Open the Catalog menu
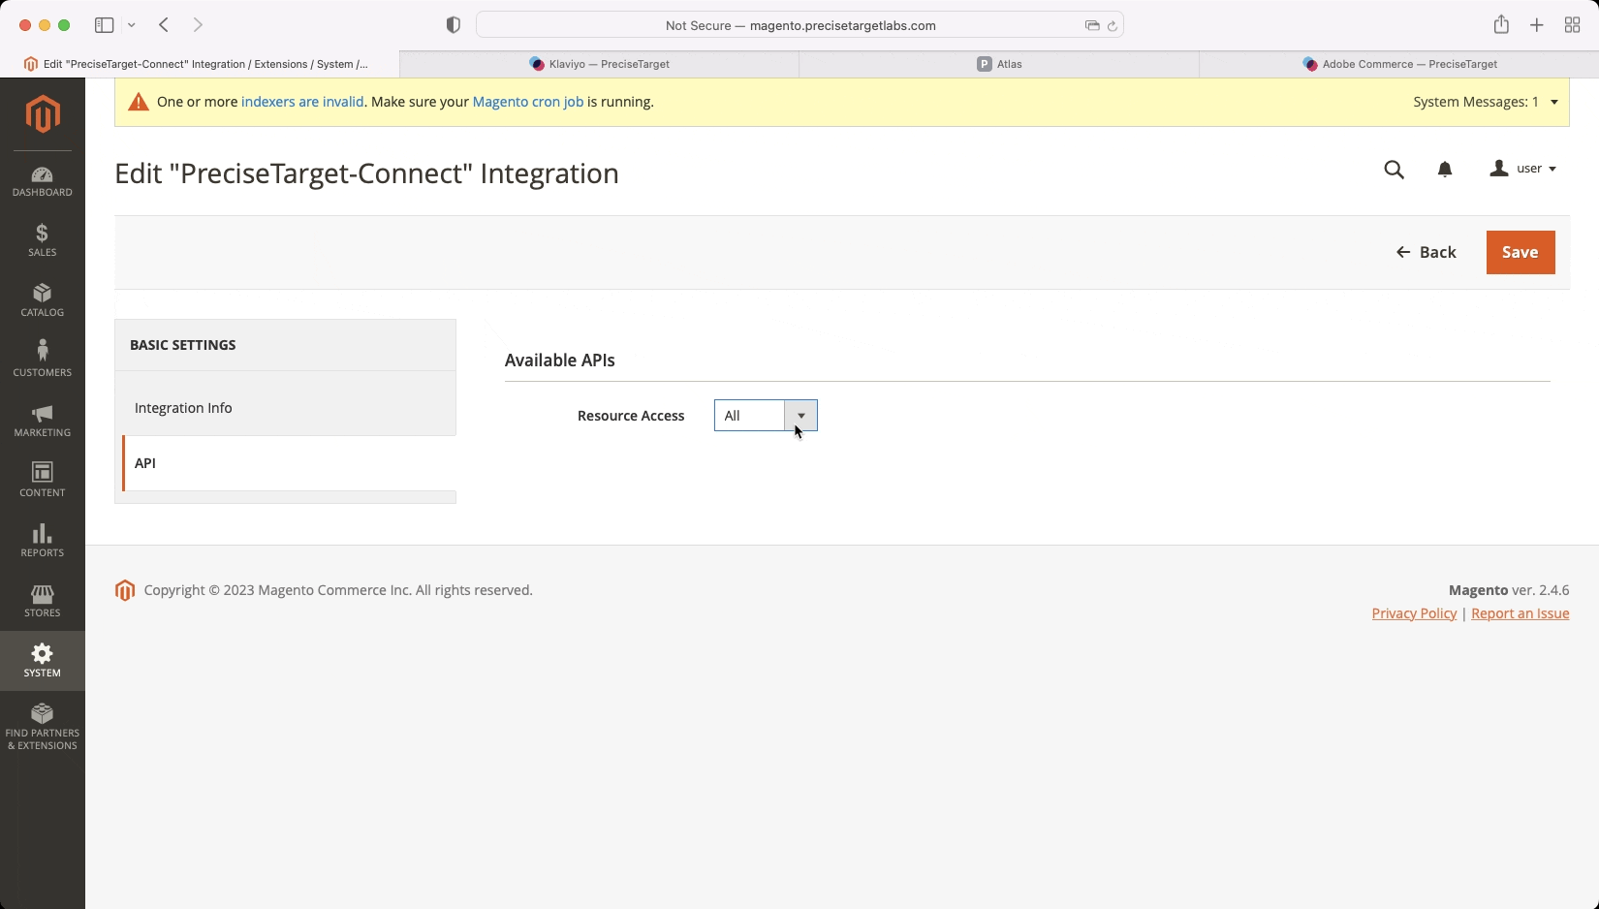 43,300
